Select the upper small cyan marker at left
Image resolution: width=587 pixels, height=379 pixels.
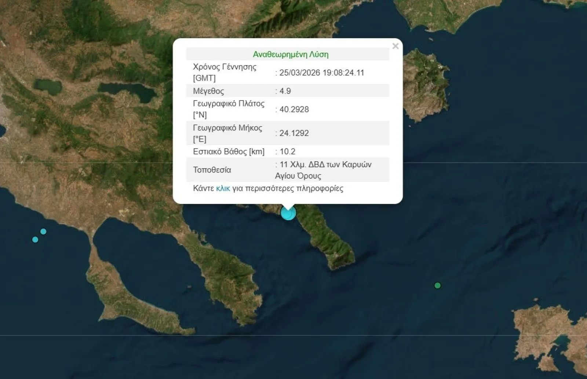(x=43, y=232)
